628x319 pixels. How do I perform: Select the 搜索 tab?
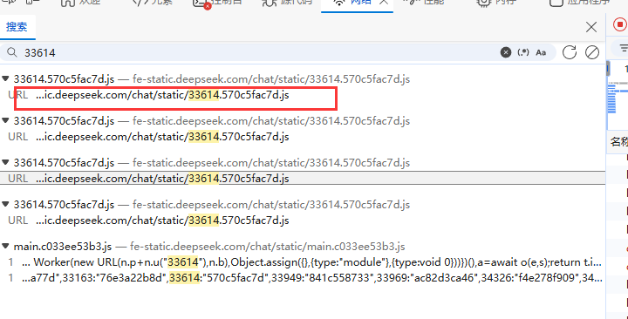click(x=17, y=27)
